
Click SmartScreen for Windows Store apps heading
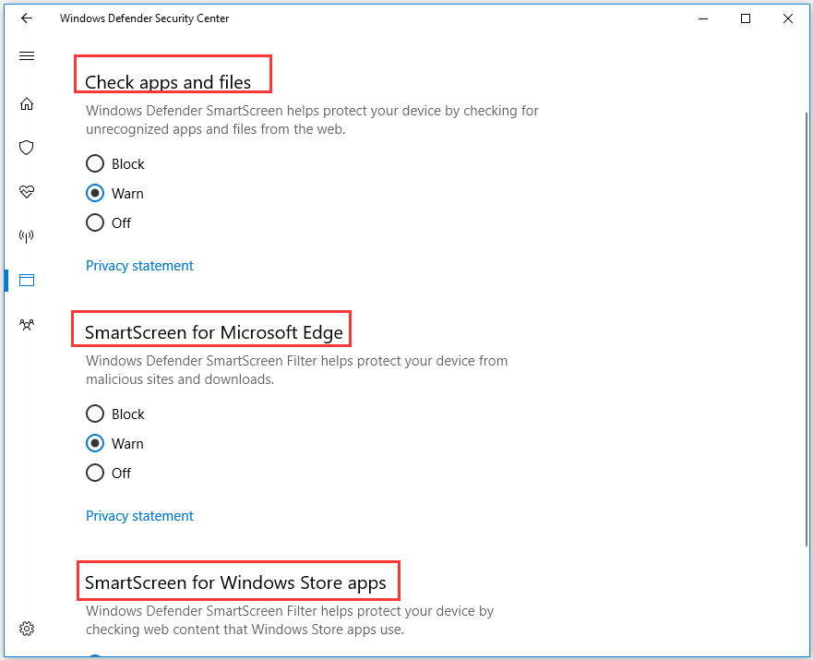click(x=237, y=582)
